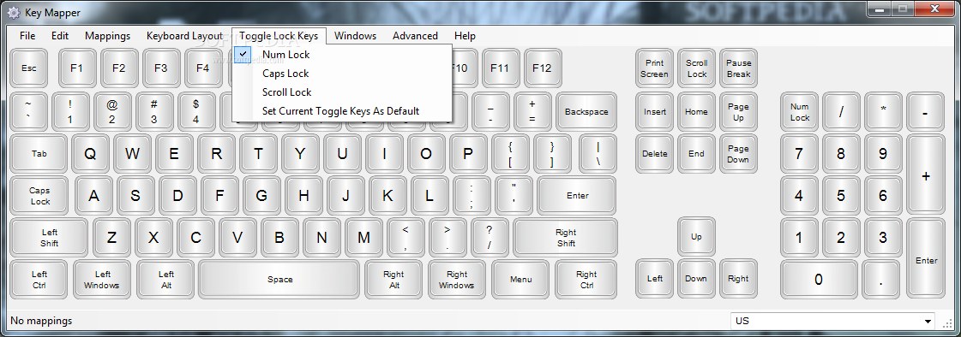Select the backslash pipe key
961x337 pixels.
pyautogui.click(x=598, y=153)
